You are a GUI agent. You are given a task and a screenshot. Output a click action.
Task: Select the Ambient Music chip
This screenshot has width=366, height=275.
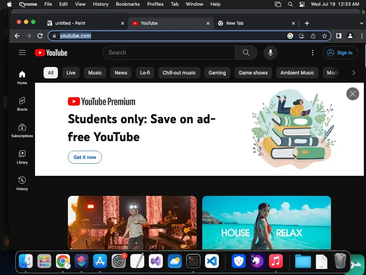point(297,73)
